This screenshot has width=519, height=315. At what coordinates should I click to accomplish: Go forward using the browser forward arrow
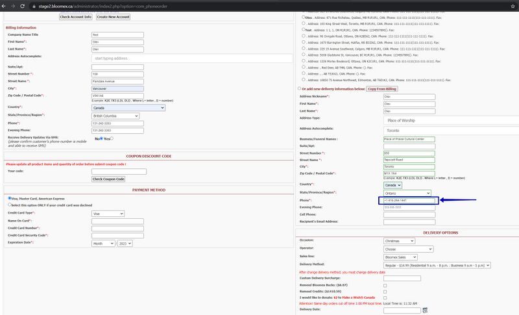[x=13, y=6]
